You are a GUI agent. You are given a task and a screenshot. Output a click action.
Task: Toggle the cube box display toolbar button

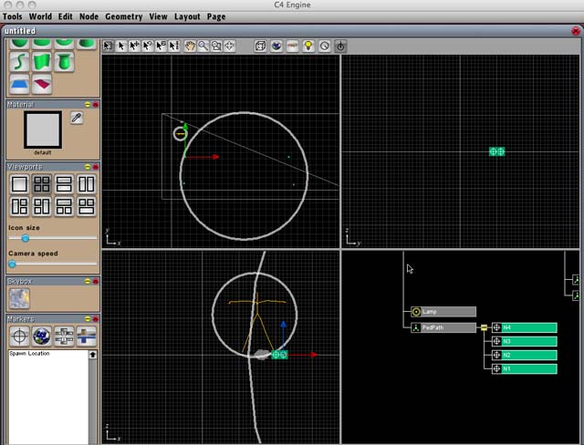pos(260,46)
